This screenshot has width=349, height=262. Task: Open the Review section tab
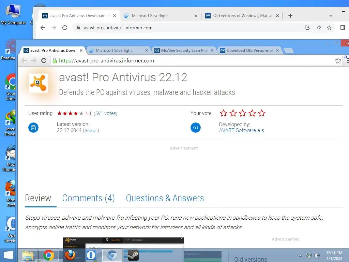tap(38, 198)
